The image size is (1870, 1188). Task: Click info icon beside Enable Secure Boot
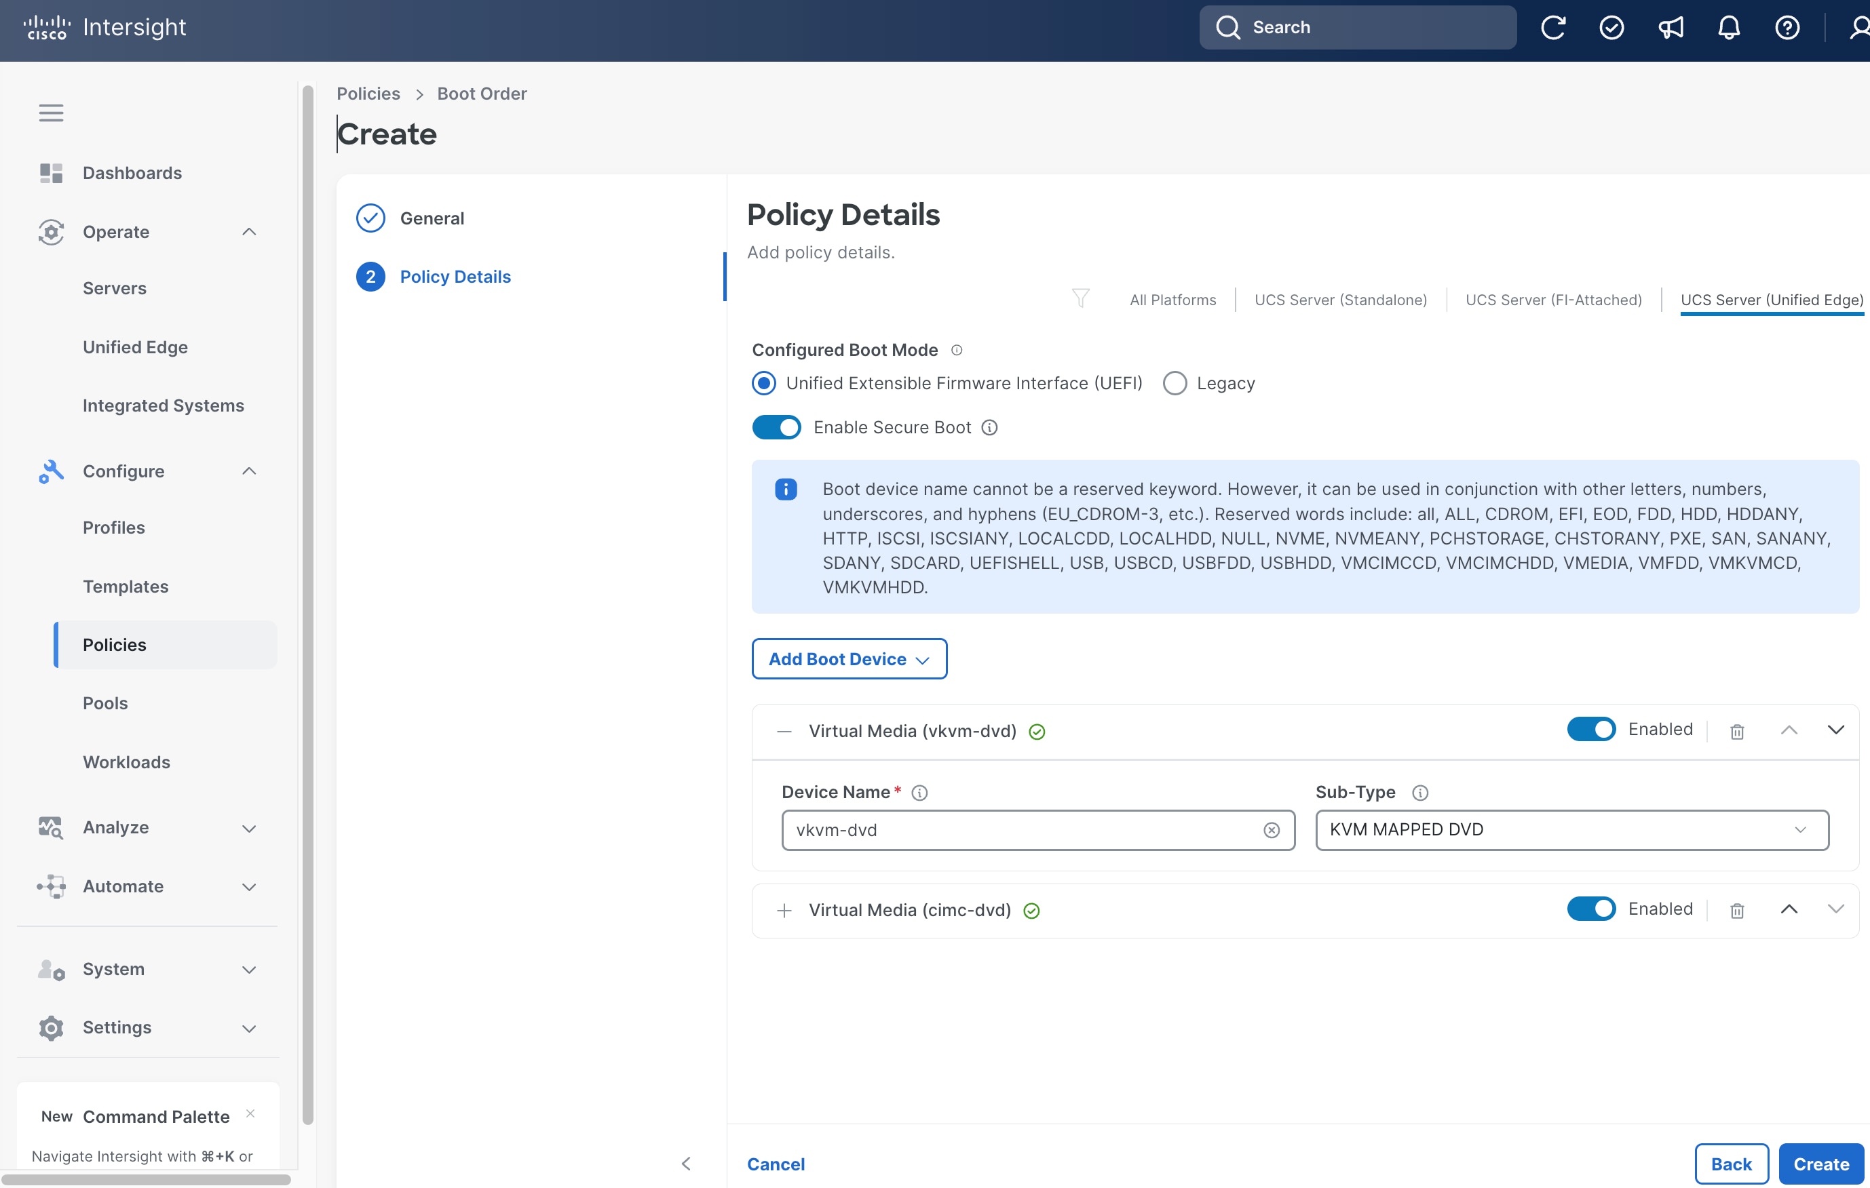989,428
